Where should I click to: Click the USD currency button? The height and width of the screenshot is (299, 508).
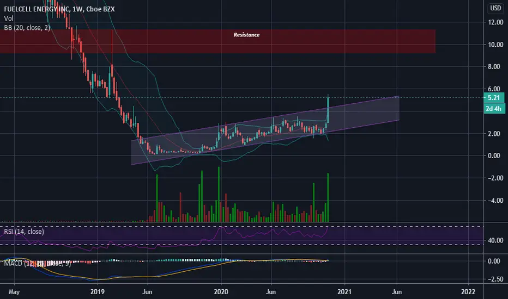[495, 8]
